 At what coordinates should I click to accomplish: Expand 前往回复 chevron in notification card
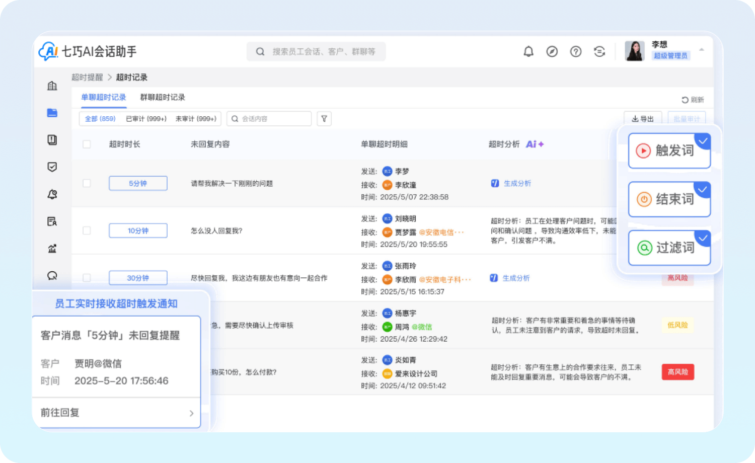191,413
